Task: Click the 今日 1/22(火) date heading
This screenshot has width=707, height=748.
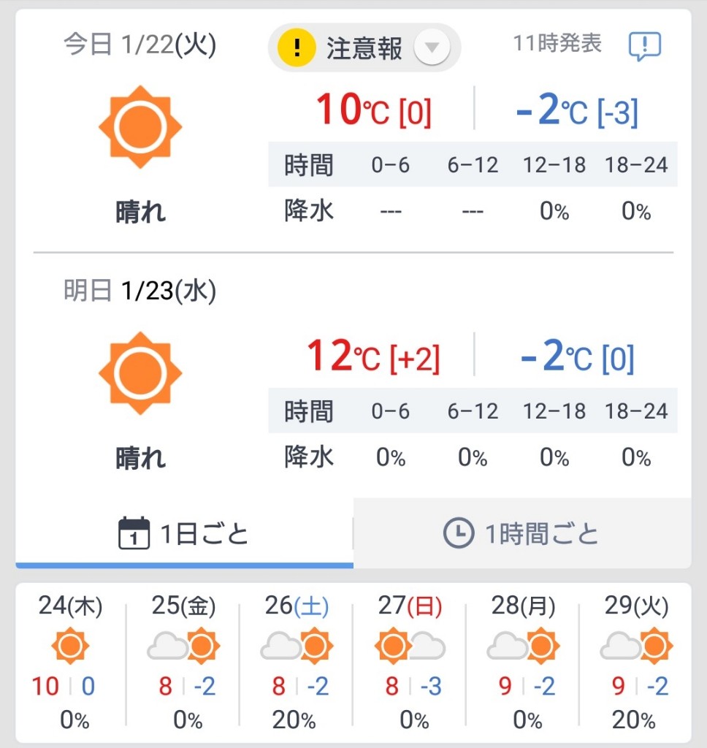Action: [140, 45]
